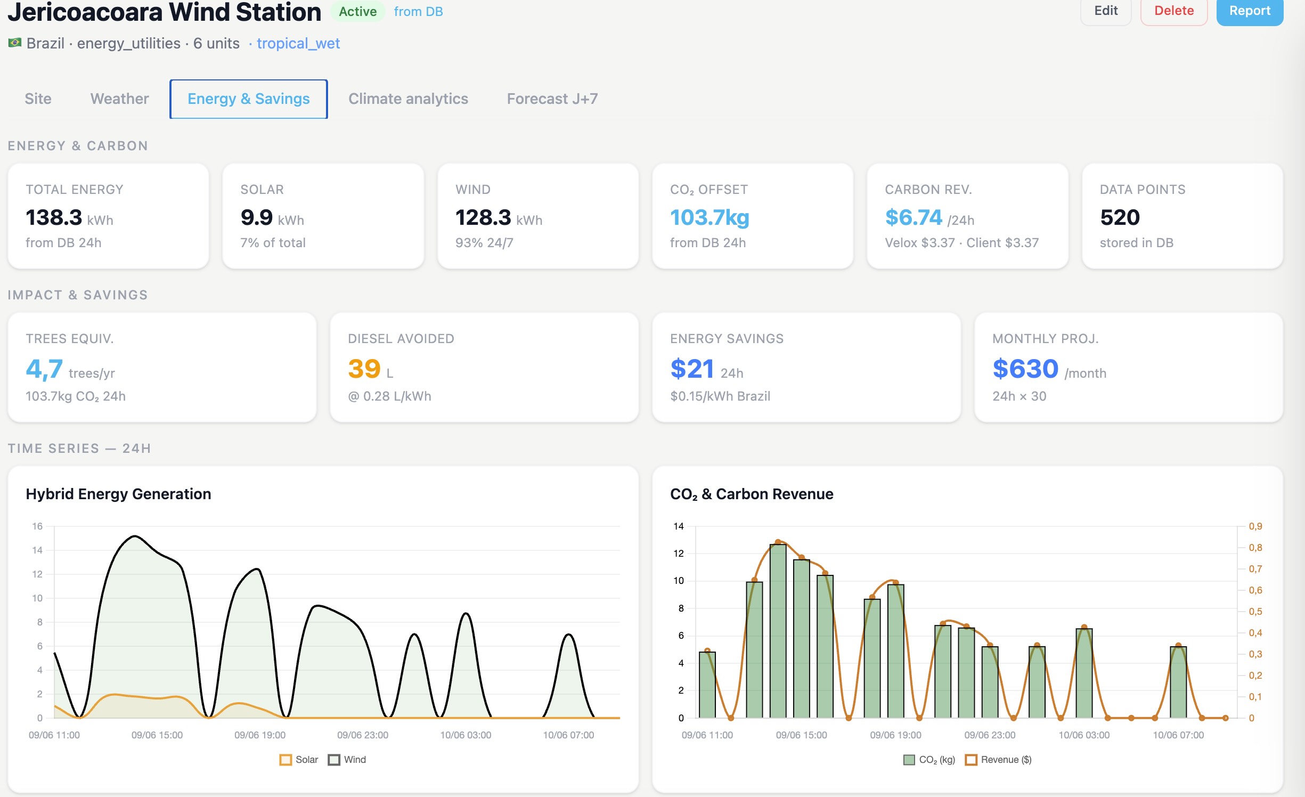
Task: Click the '@ 0.28 L/kWh' text
Action: (x=389, y=396)
